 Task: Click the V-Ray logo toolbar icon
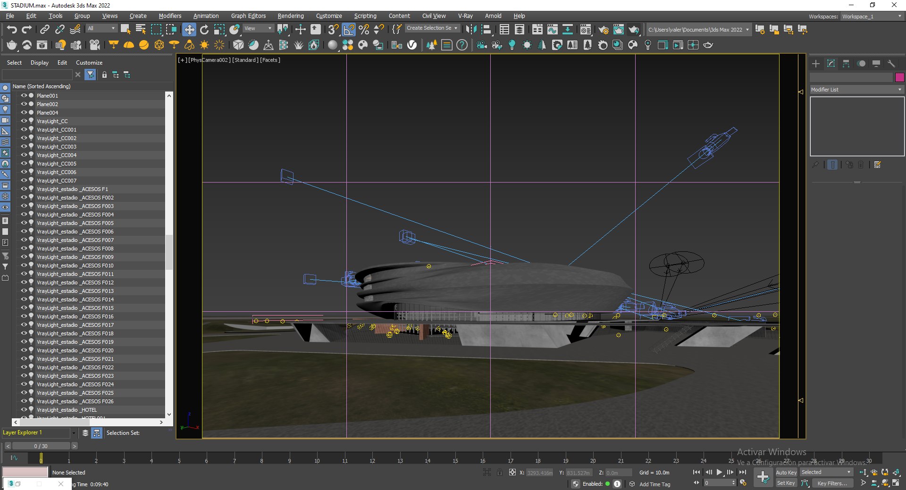412,45
